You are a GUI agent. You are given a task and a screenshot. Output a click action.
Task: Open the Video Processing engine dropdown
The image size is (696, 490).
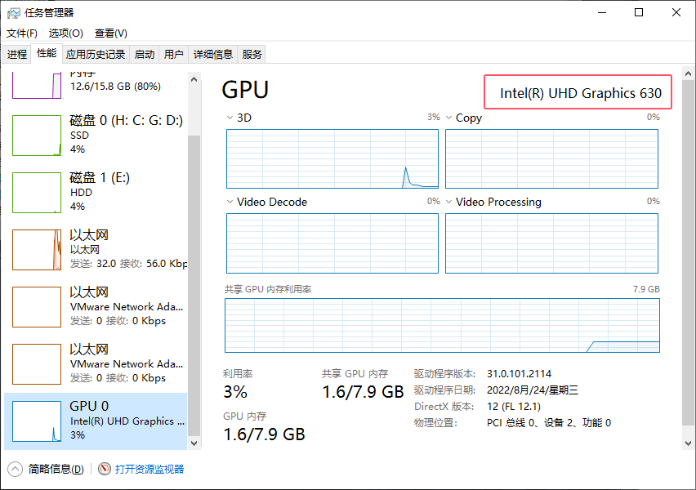(449, 202)
